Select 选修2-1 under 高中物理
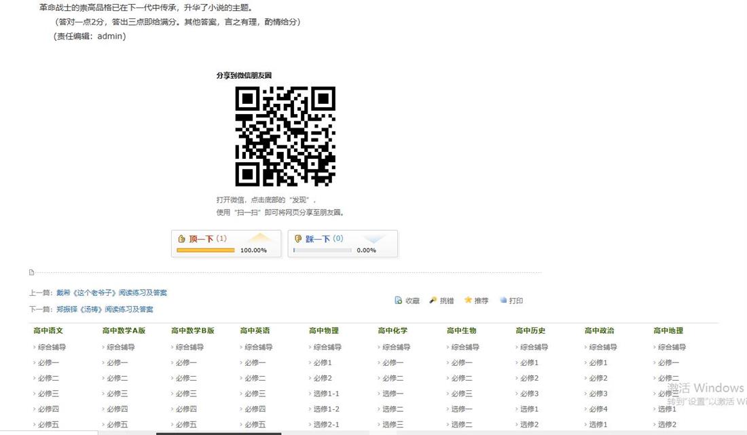 point(327,425)
